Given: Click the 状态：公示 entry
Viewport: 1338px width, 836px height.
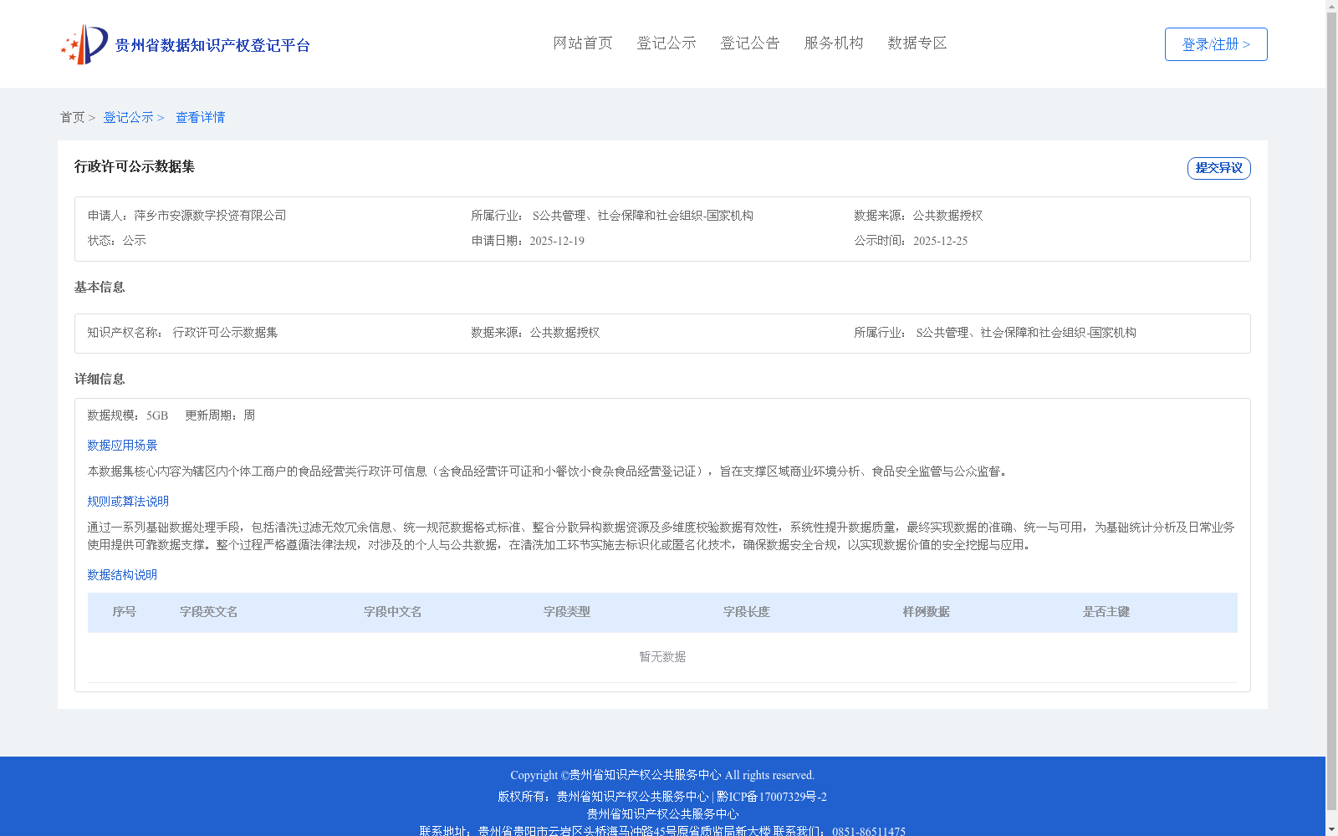Looking at the screenshot, I should pyautogui.click(x=117, y=241).
